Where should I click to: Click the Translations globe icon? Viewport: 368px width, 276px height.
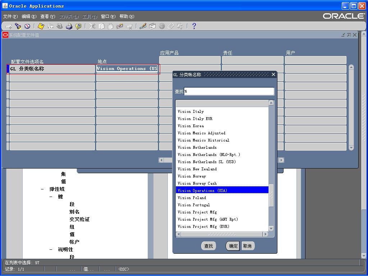[x=161, y=26]
